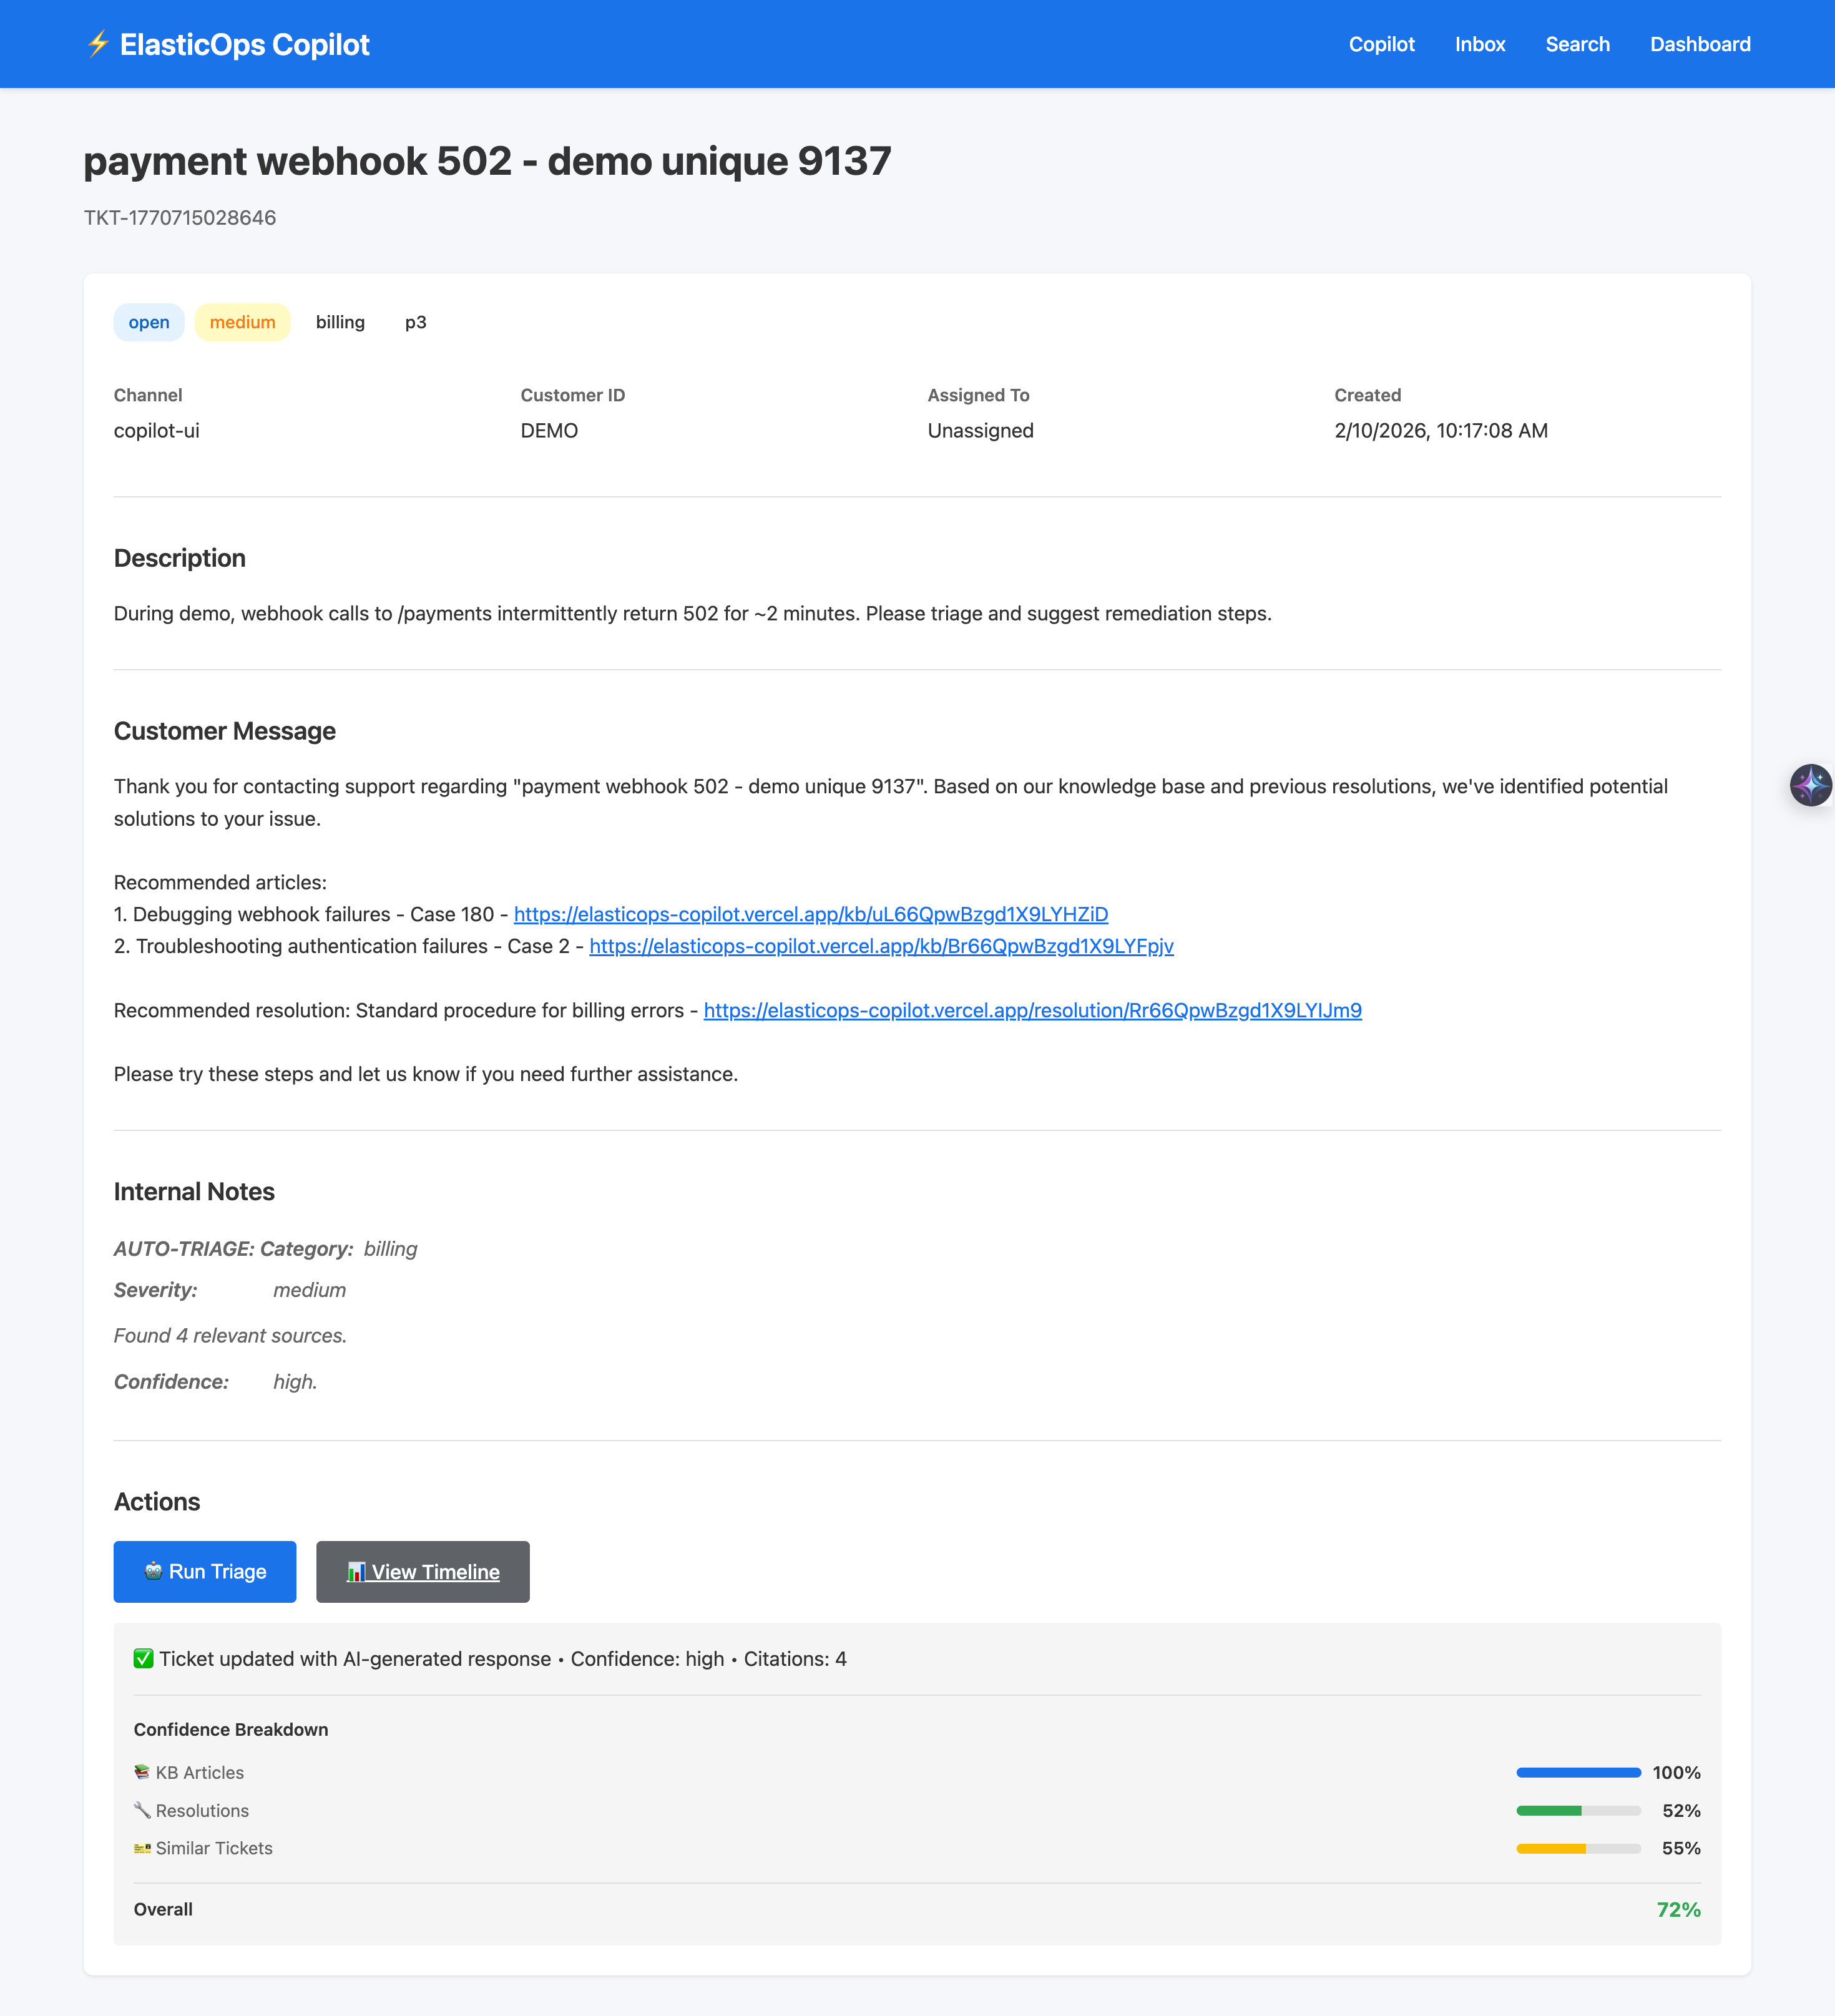
Task: Click the chart icon on View Timeline
Action: pos(356,1571)
